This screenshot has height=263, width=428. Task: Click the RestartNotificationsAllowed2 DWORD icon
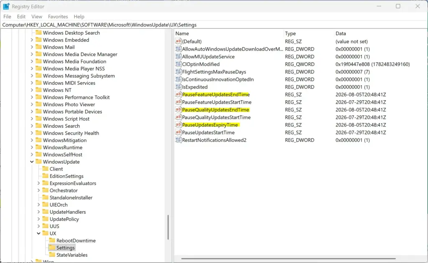[x=178, y=140]
